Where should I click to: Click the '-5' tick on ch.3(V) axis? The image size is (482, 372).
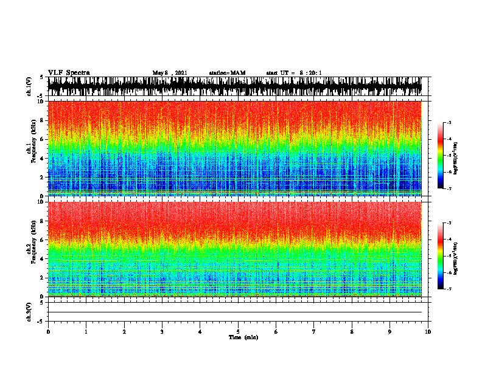(x=41, y=322)
